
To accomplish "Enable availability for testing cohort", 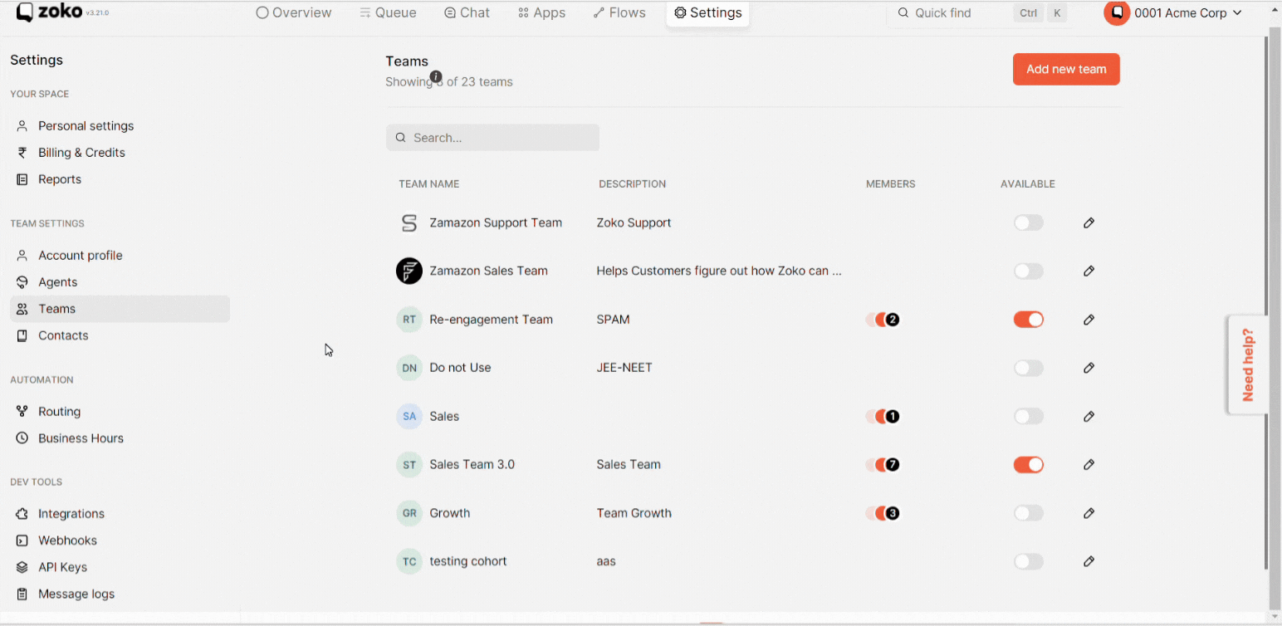I will 1028,561.
